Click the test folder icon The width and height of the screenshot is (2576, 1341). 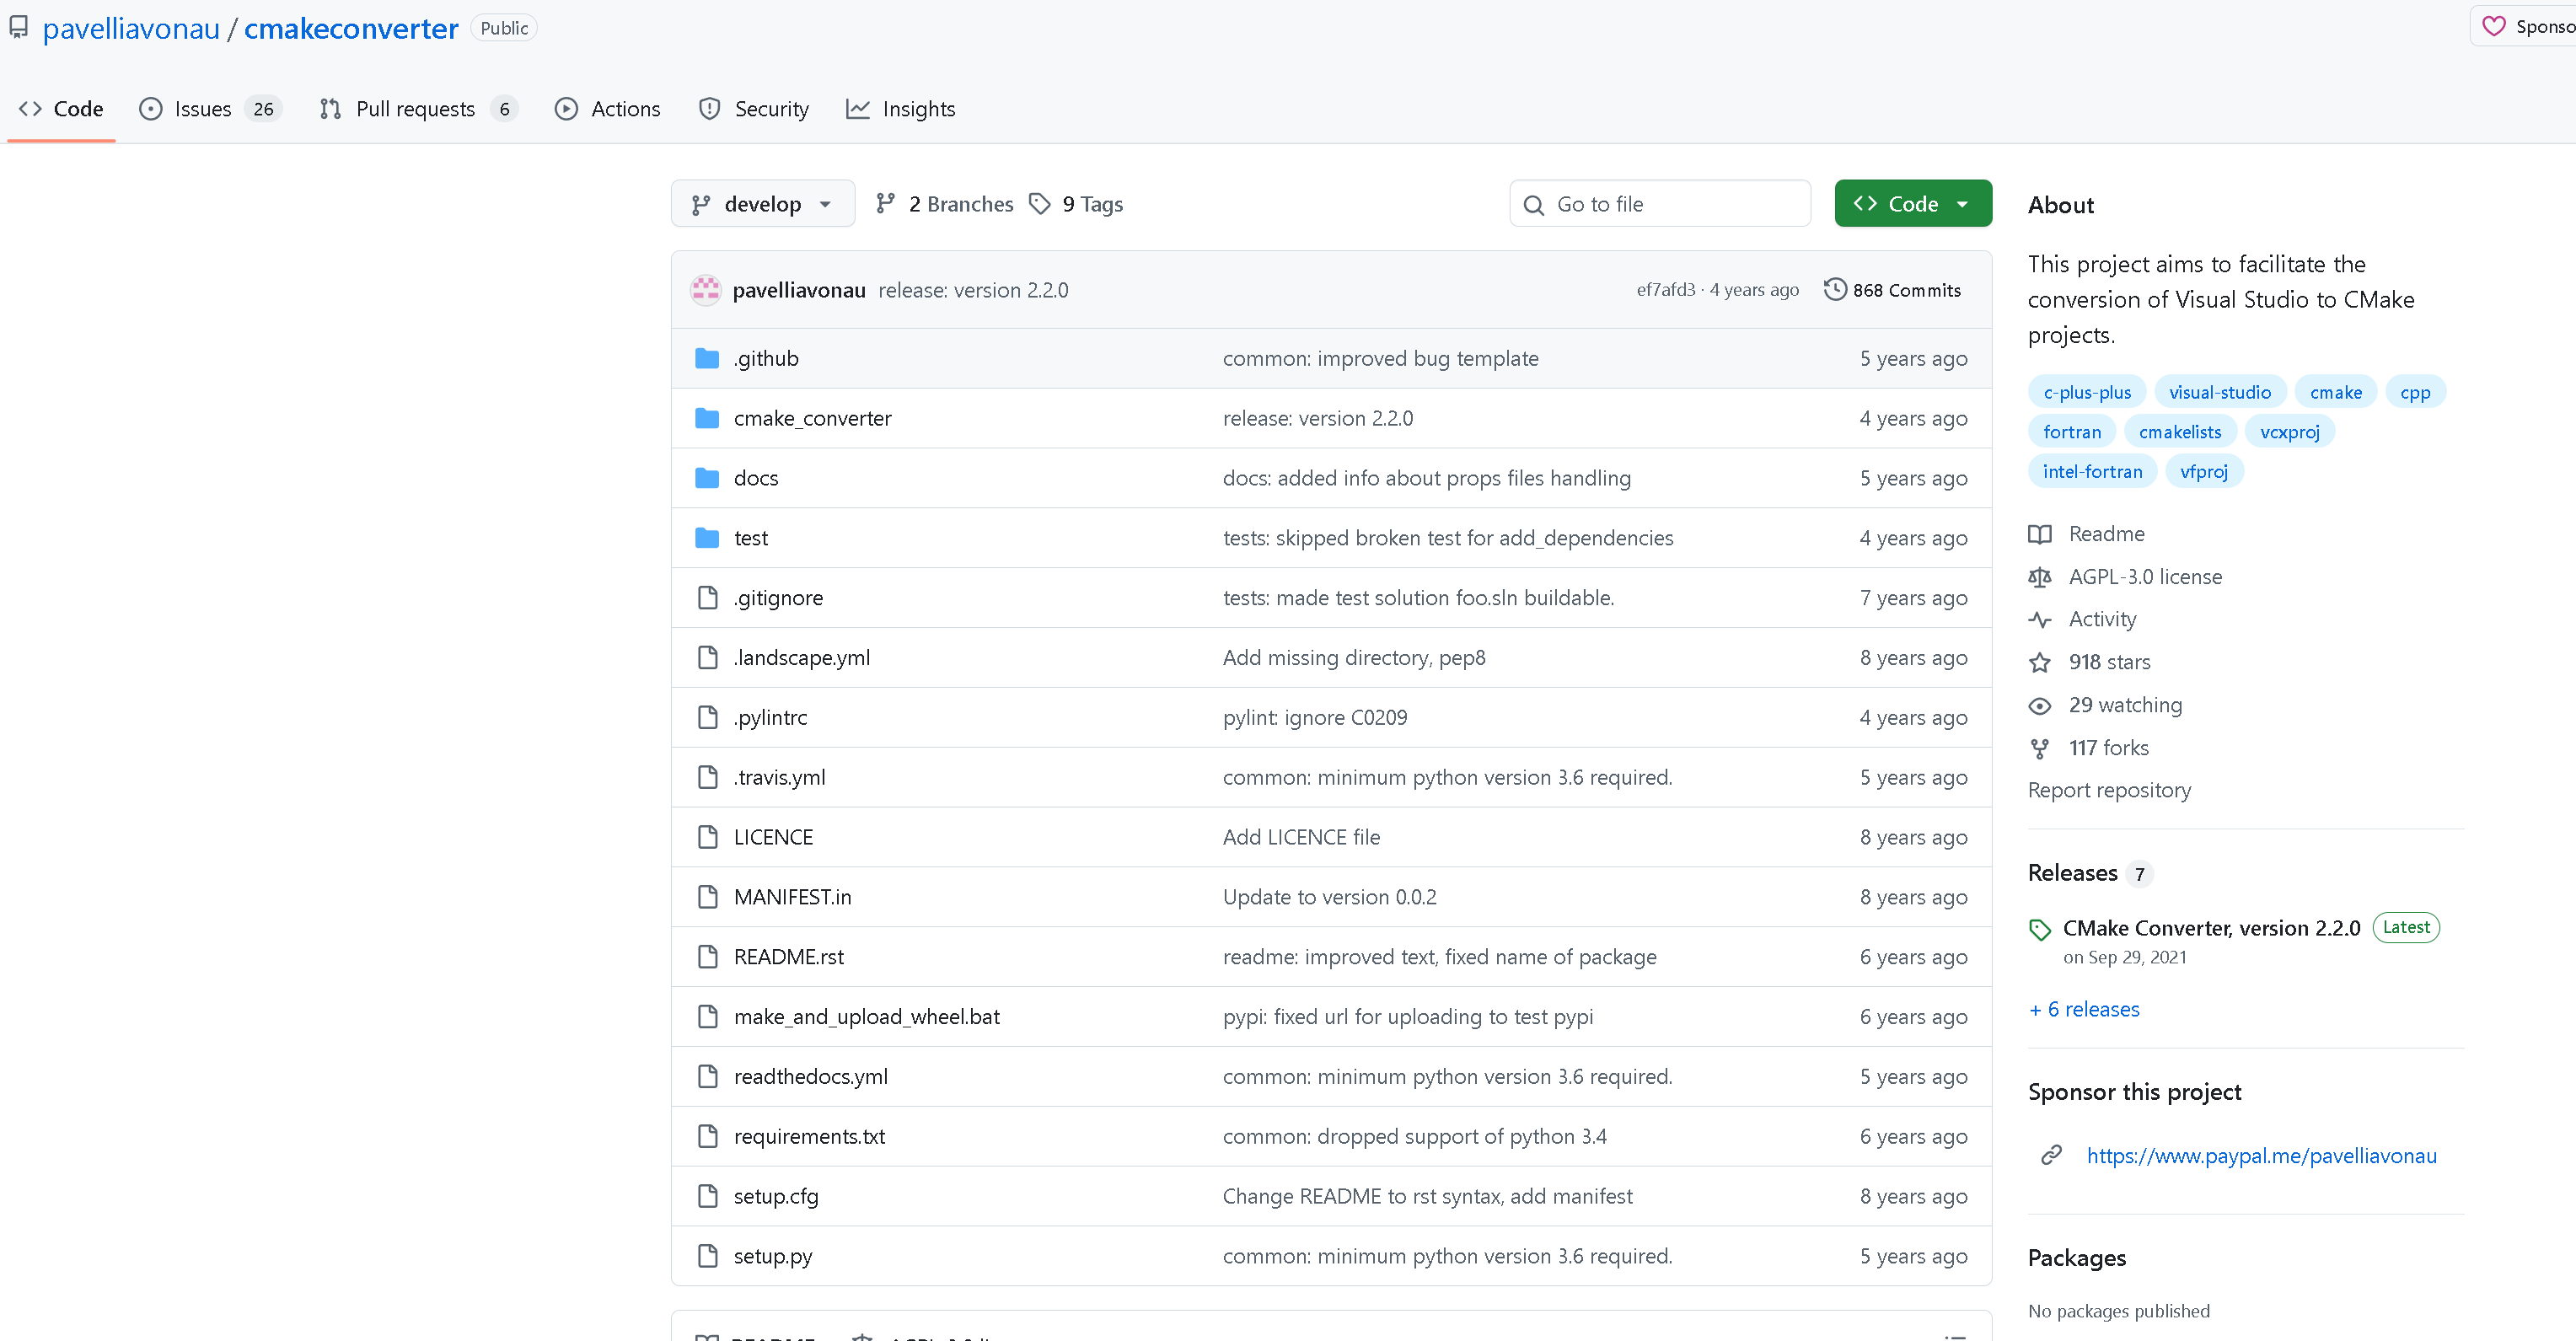tap(707, 538)
